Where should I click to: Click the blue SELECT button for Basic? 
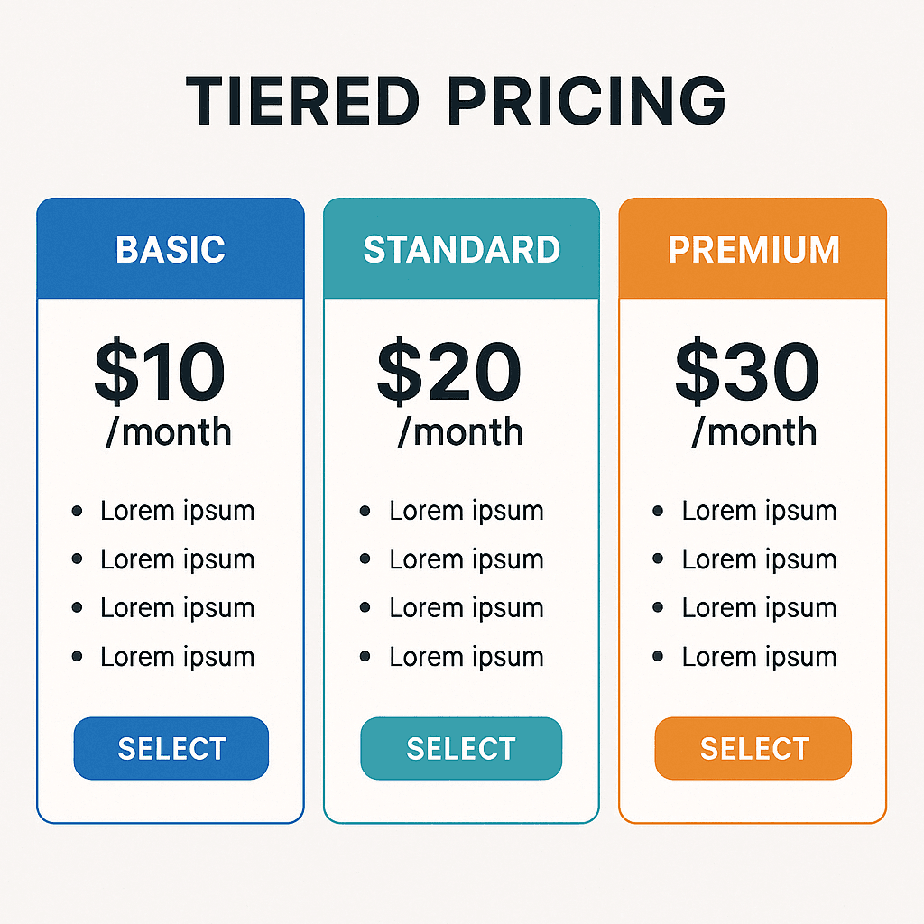(171, 748)
